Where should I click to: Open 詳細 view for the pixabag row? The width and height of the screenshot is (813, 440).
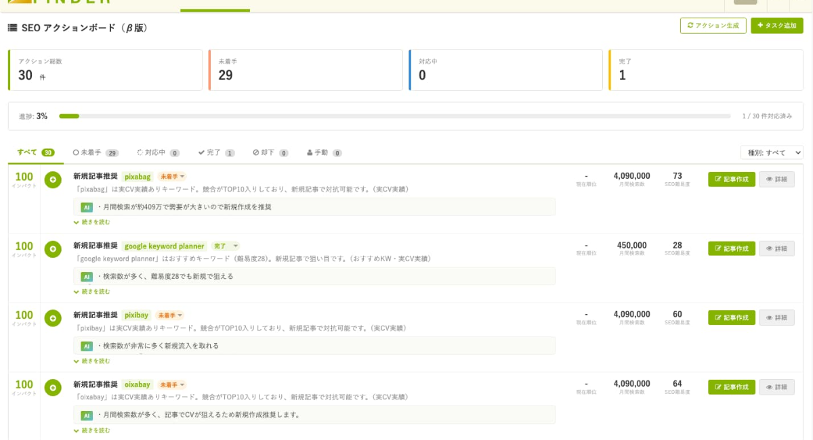(x=776, y=179)
